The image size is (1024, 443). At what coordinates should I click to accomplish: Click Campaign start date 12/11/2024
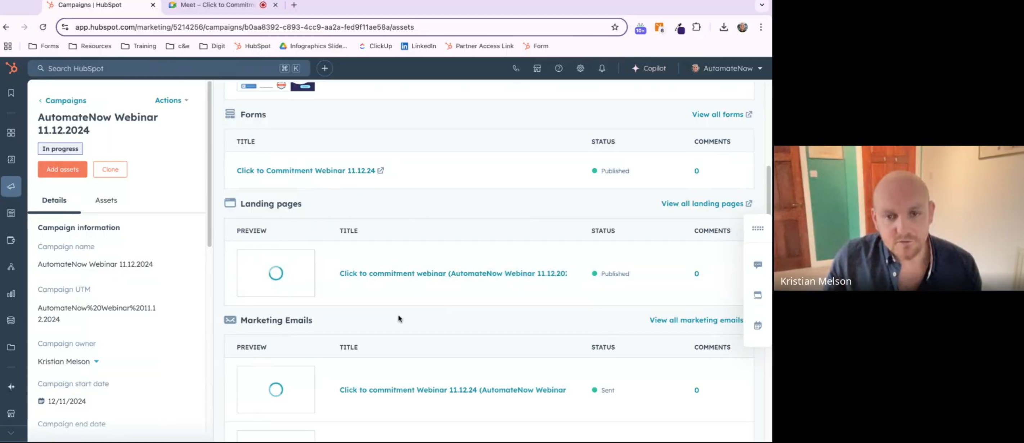click(62, 401)
